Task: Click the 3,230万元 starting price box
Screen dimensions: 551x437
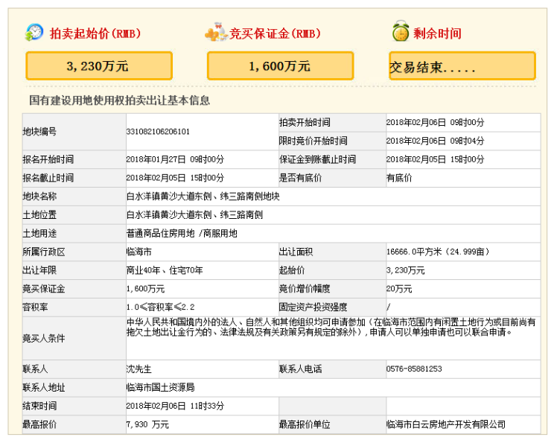Action: click(x=99, y=66)
